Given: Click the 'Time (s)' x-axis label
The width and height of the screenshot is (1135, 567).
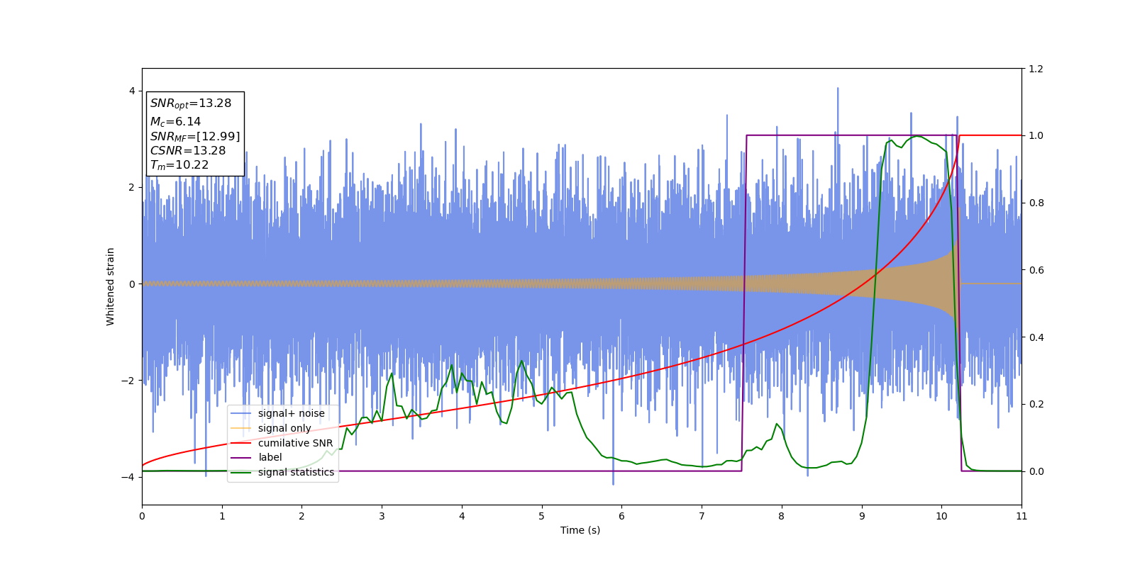Looking at the screenshot, I should [x=580, y=530].
